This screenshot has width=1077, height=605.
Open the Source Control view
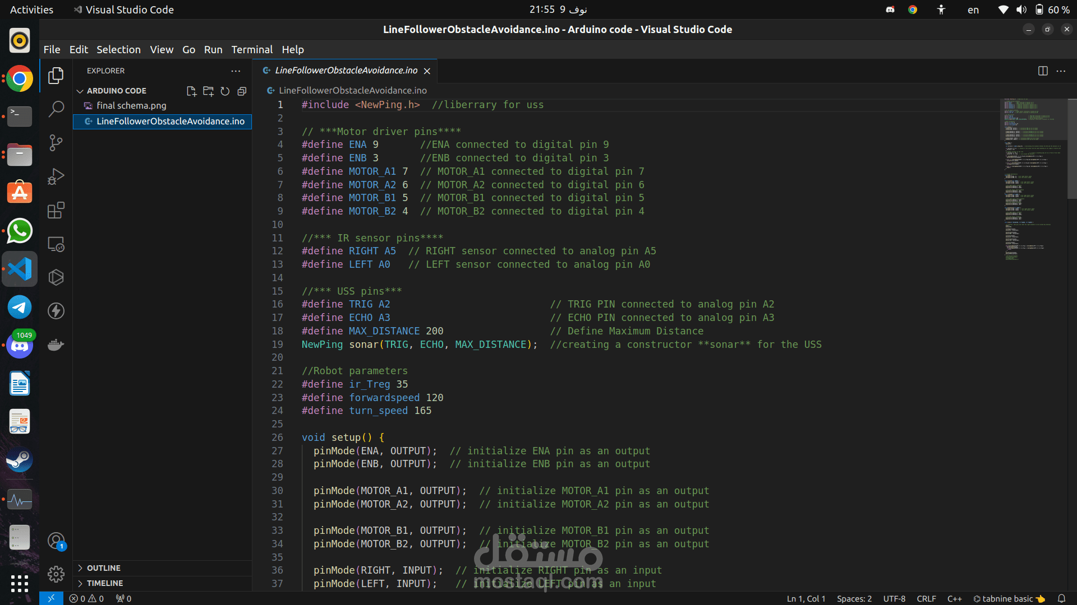pyautogui.click(x=56, y=142)
